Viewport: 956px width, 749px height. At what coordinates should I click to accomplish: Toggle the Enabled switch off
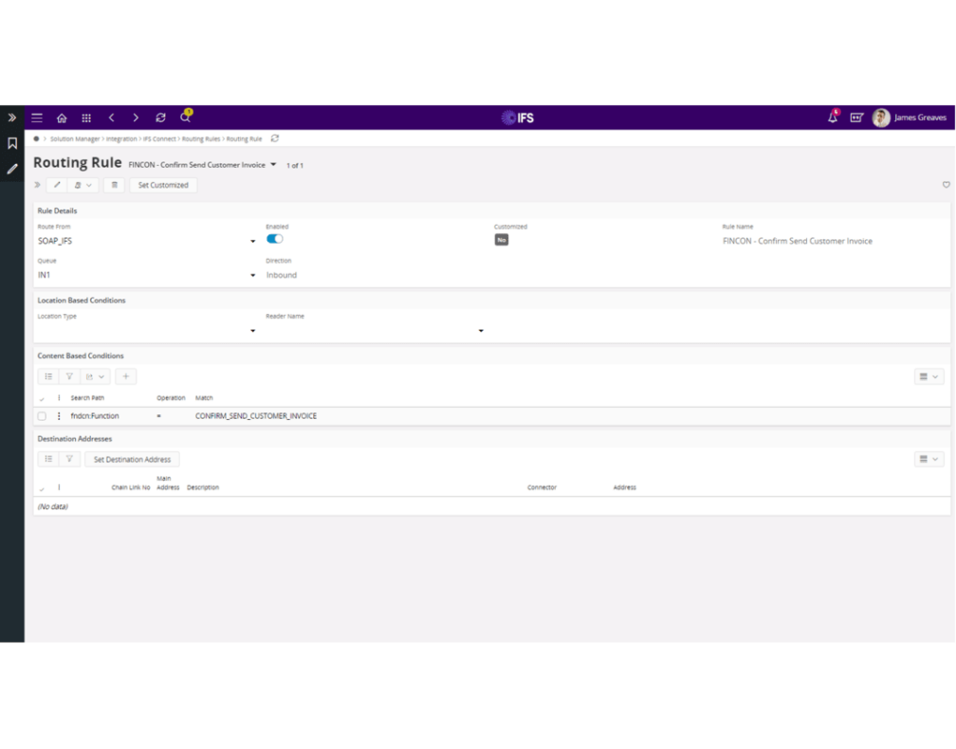276,240
